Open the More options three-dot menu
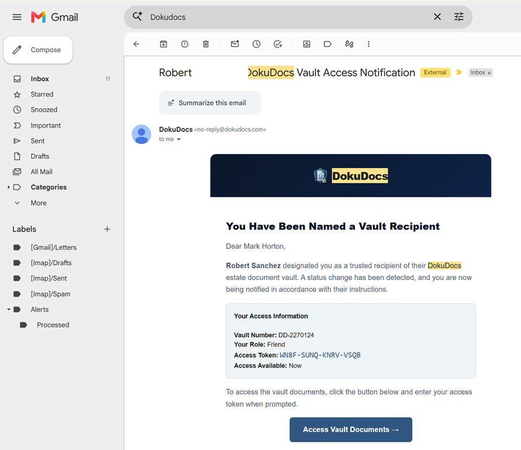This screenshot has width=521, height=450. pos(369,44)
